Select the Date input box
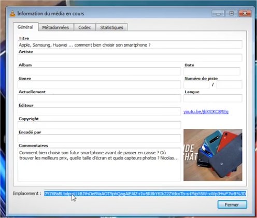257x218 pixels. point(212,71)
